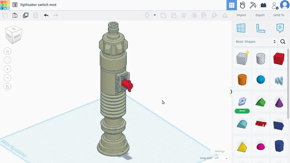The width and height of the screenshot is (290, 163).
Task: Switch to 3D design grid view
Action: point(231,5)
